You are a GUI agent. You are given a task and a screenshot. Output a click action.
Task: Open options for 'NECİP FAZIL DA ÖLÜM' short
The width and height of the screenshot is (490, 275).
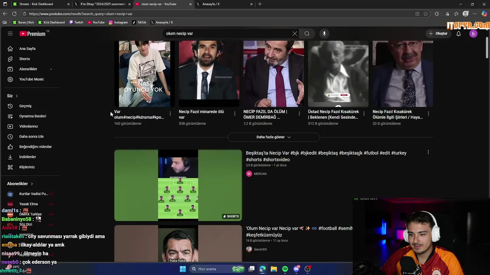[299, 114]
